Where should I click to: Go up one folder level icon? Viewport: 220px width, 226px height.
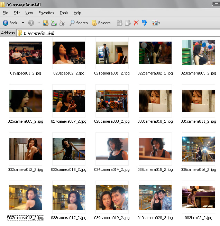pos(46,23)
